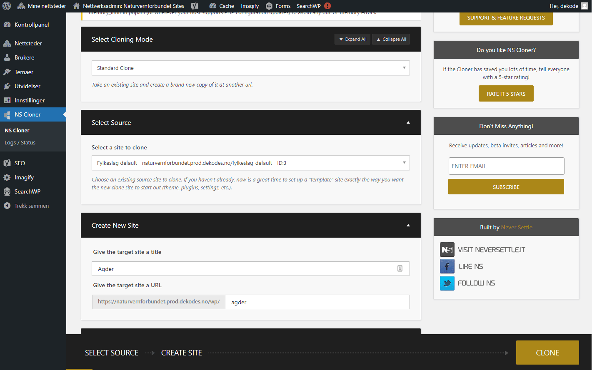This screenshot has width=592, height=370.
Task: Collapse the Select Source section
Action: click(408, 122)
